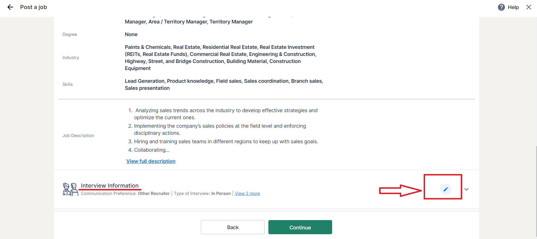
Task: Click the Help text label
Action: [x=513, y=7]
